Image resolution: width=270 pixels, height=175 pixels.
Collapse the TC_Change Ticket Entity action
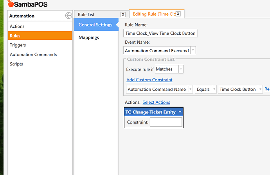tap(179, 112)
